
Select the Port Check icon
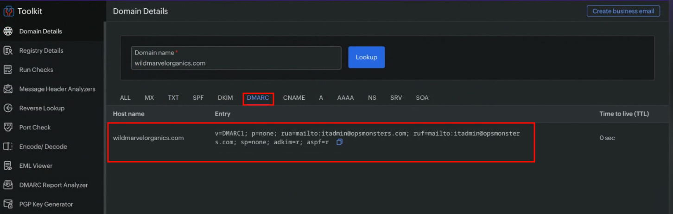[x=8, y=128]
